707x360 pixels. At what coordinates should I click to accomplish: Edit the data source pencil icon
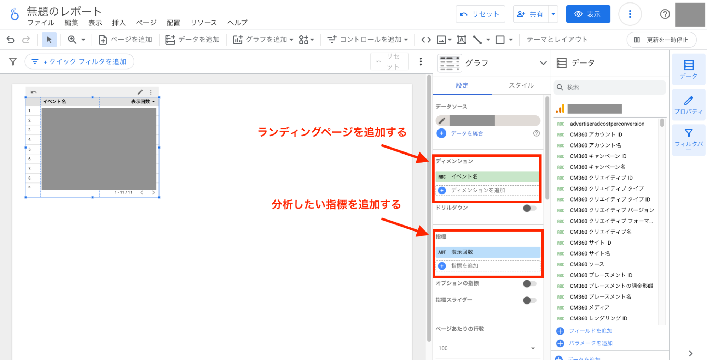point(442,121)
